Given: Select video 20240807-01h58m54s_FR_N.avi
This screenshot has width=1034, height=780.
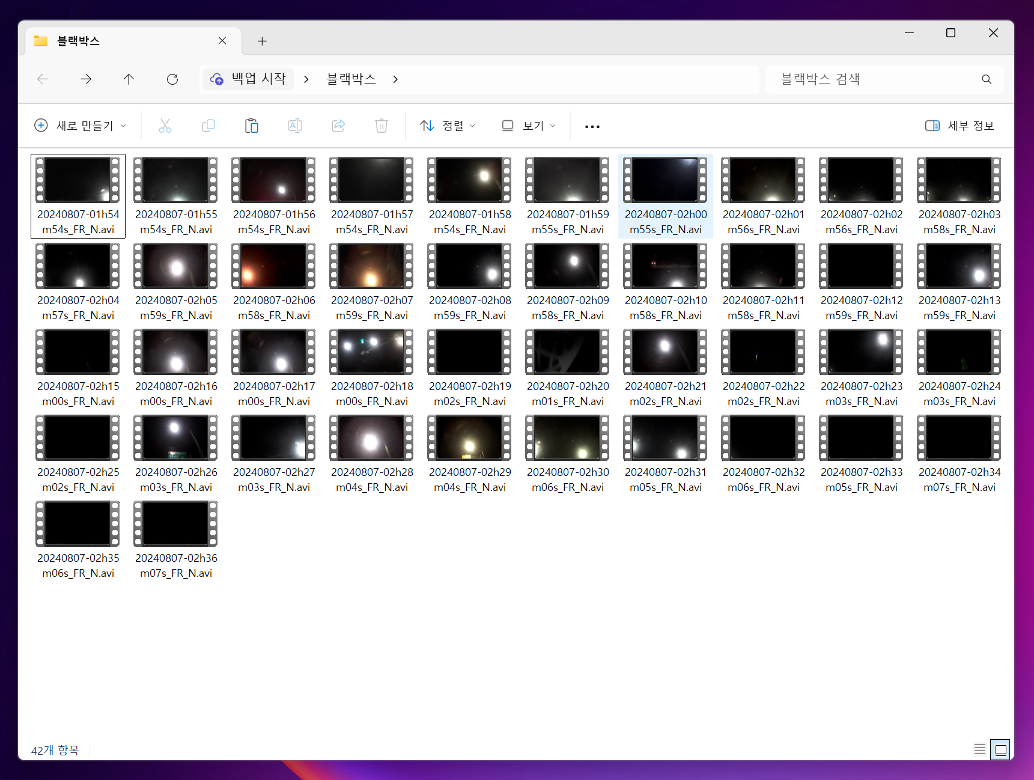Looking at the screenshot, I should [470, 196].
